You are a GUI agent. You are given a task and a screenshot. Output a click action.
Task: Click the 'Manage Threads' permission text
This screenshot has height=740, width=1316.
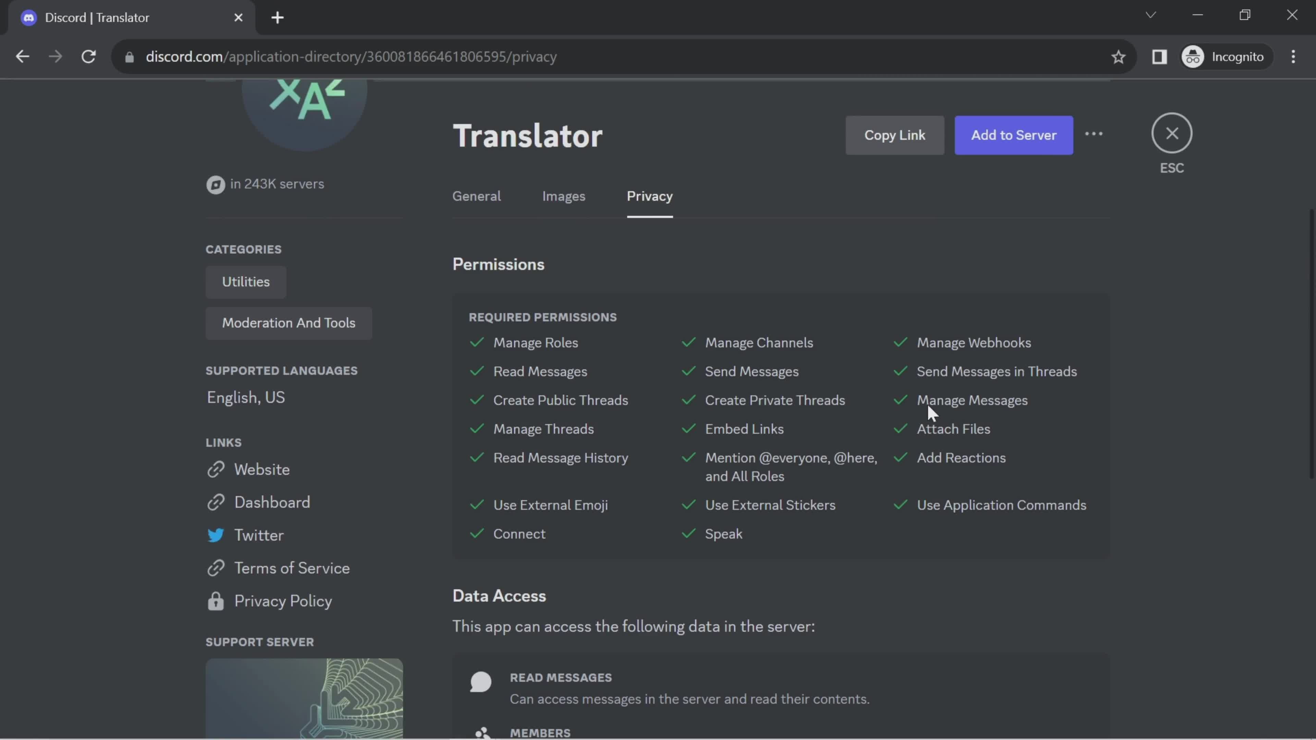tap(543, 429)
